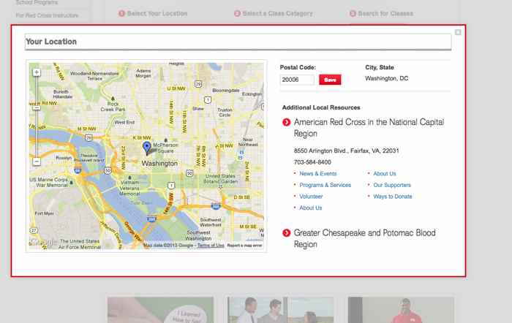The height and width of the screenshot is (323, 512).
Task: Click the Washington label on the map
Action: coord(159,163)
